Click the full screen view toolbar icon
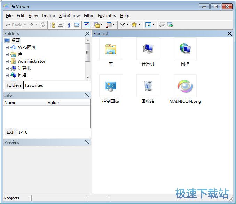 point(86,25)
